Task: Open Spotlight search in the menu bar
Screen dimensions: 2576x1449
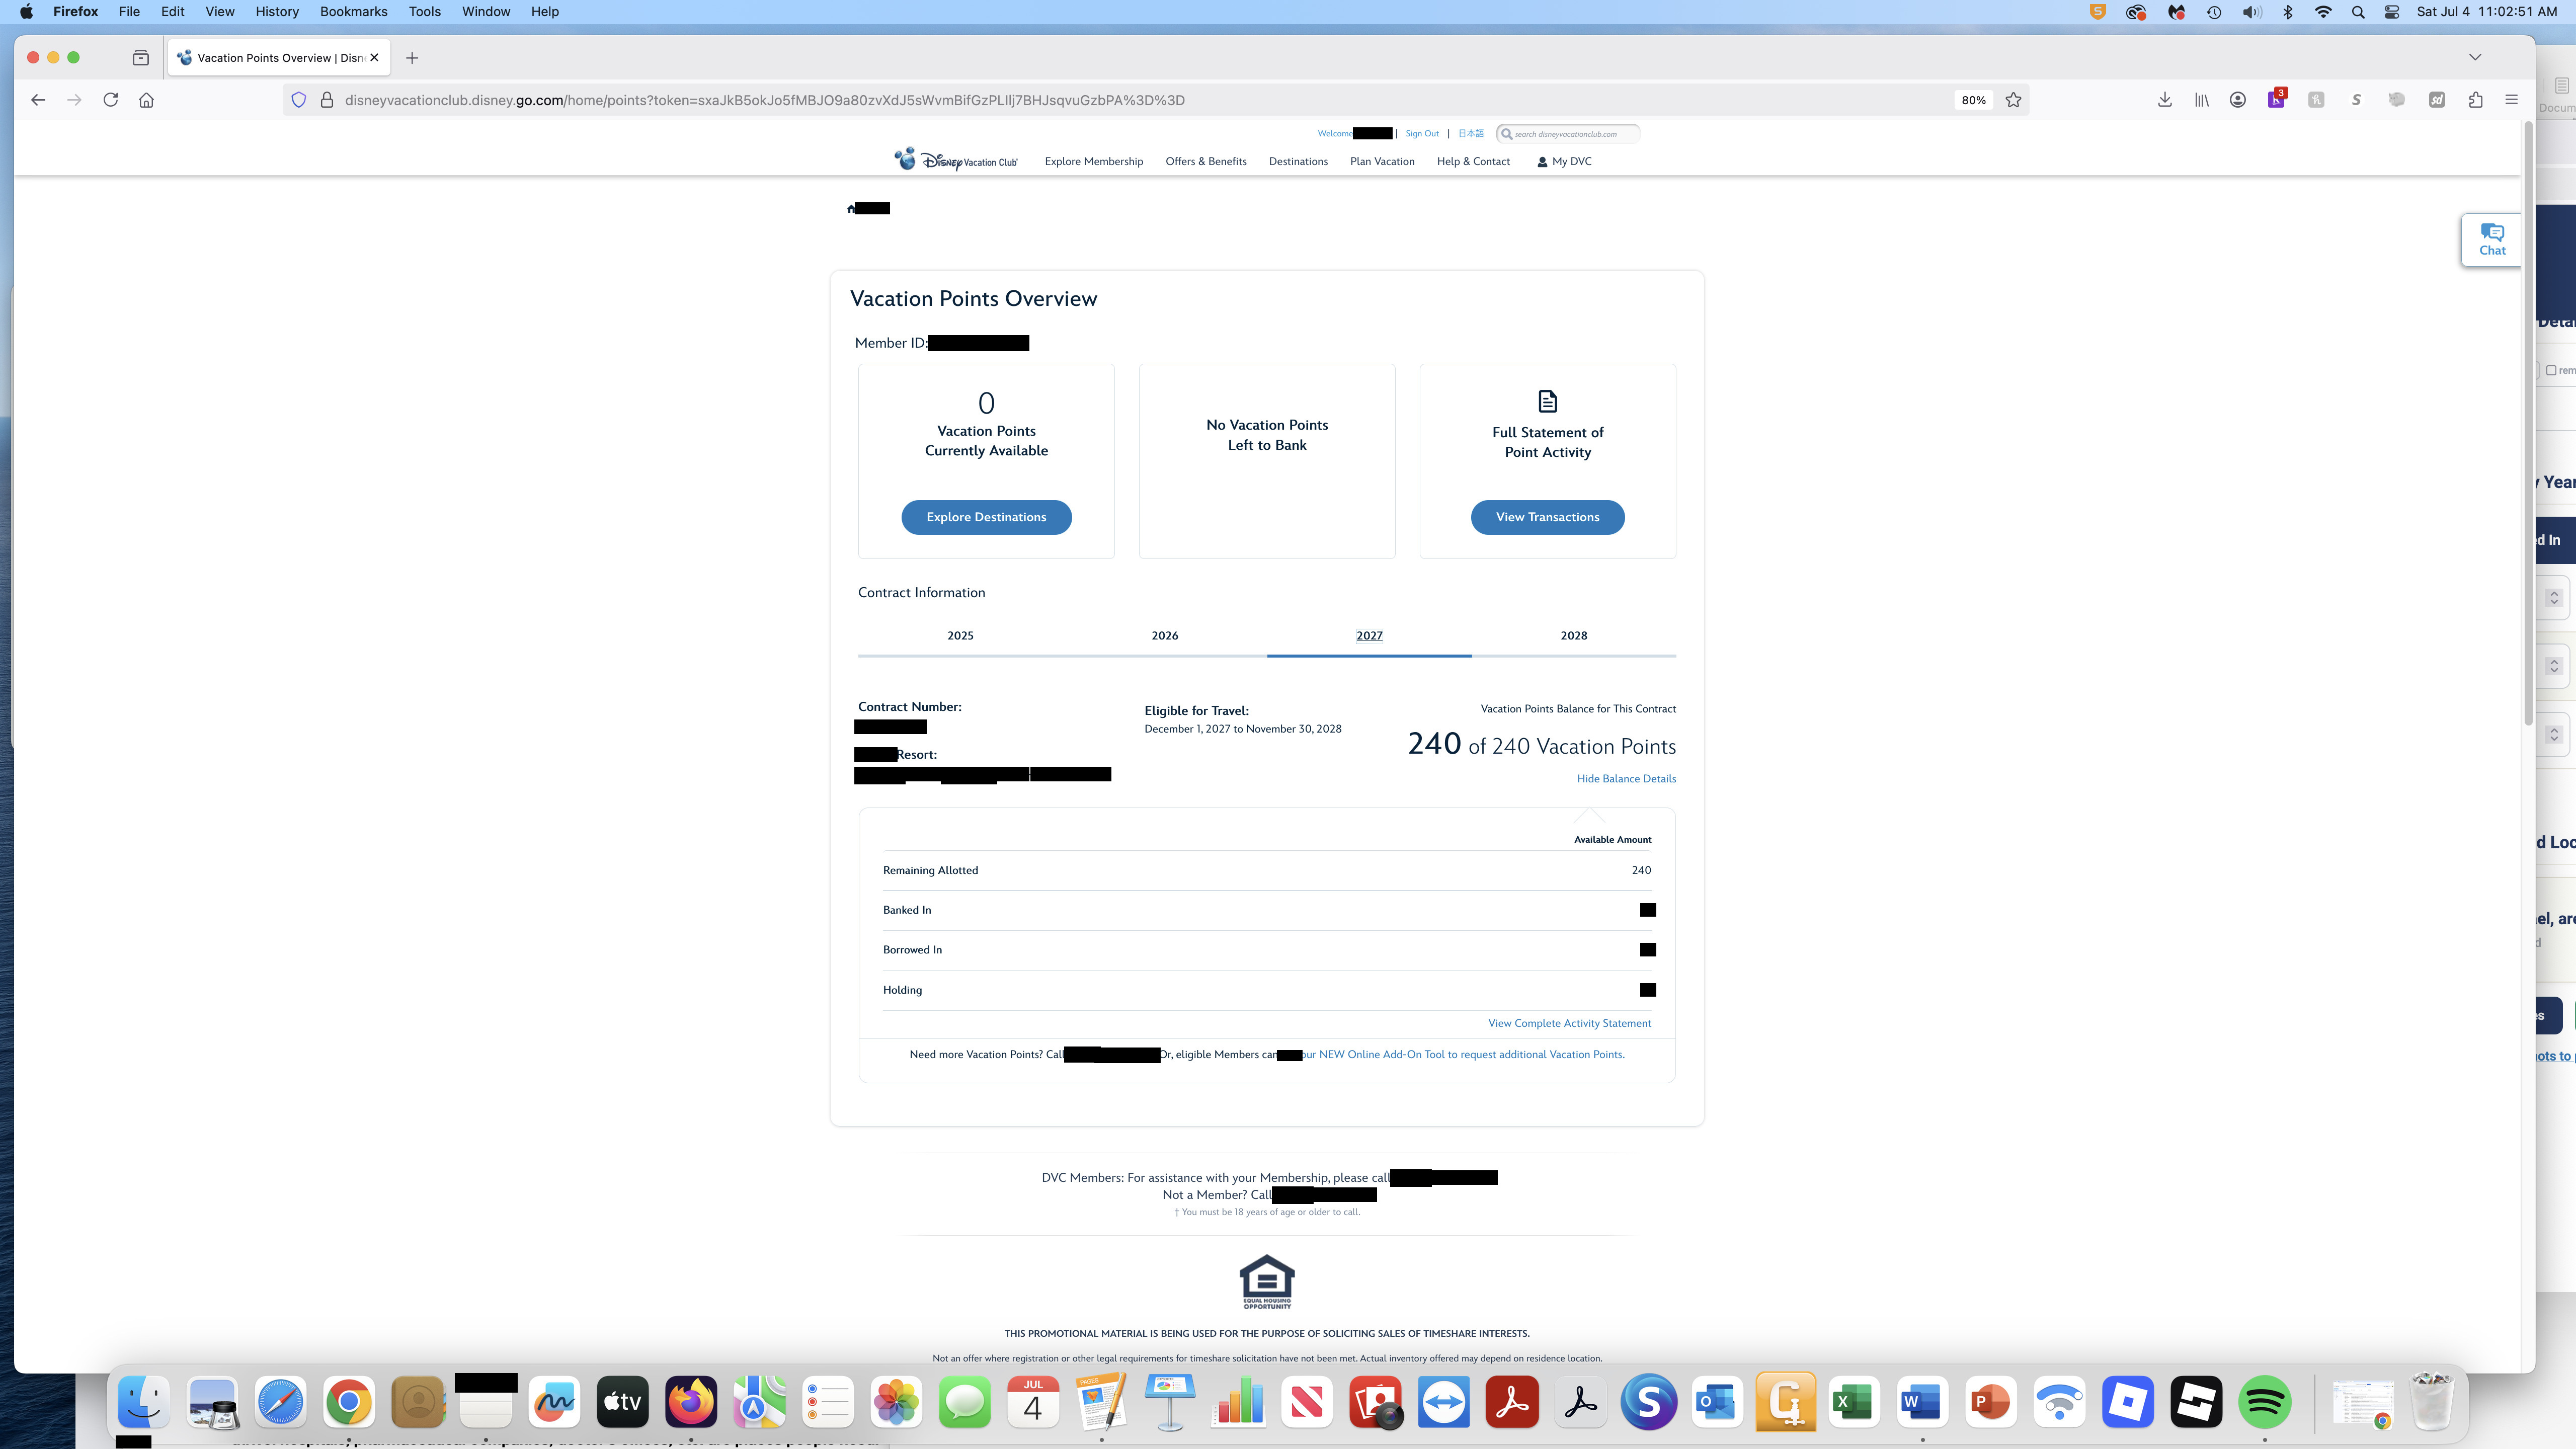Action: point(2358,12)
